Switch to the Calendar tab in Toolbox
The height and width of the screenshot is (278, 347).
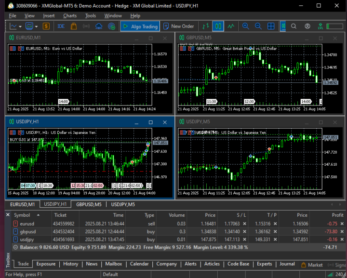coord(139,264)
